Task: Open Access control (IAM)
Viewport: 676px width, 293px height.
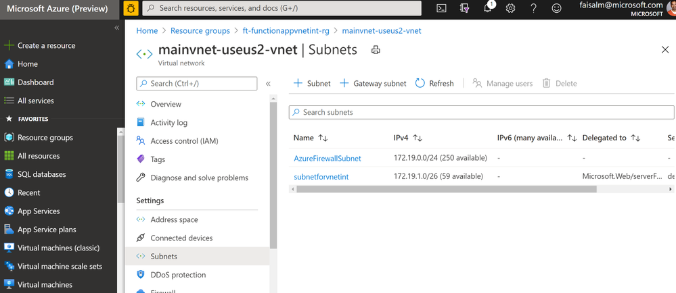Action: (x=185, y=141)
